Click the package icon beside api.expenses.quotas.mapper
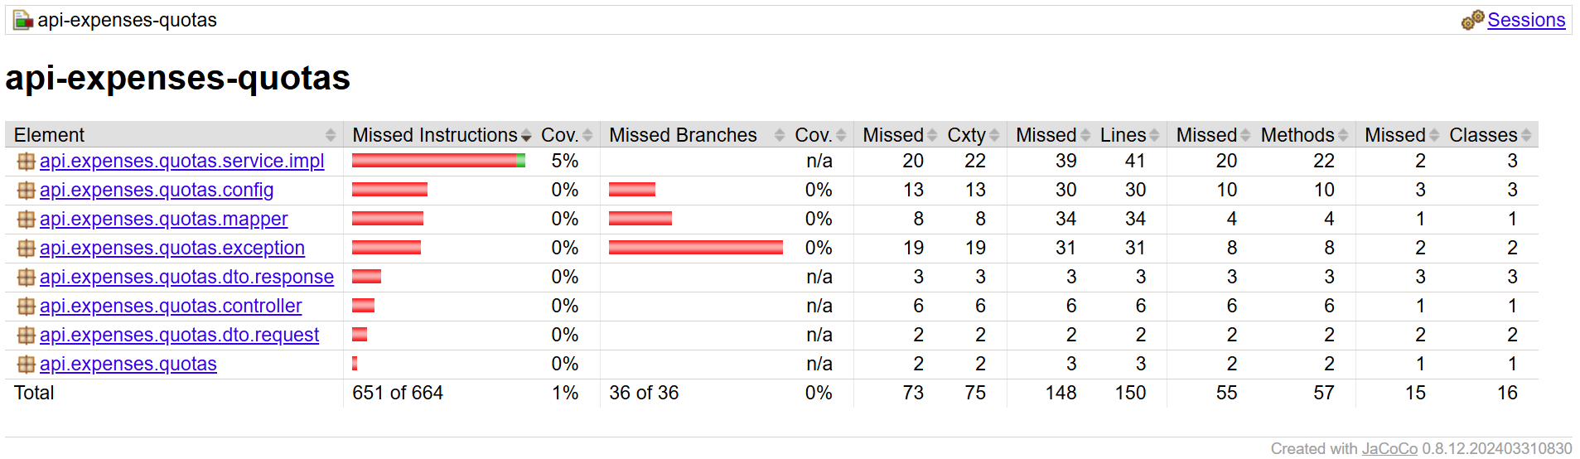Viewport: 1580px width, 459px height. [26, 220]
